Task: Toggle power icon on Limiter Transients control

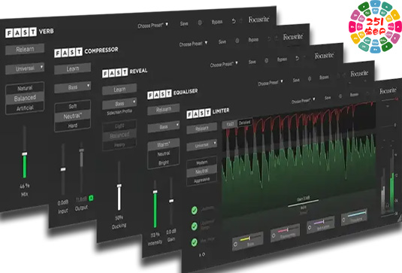Action: pos(274,235)
